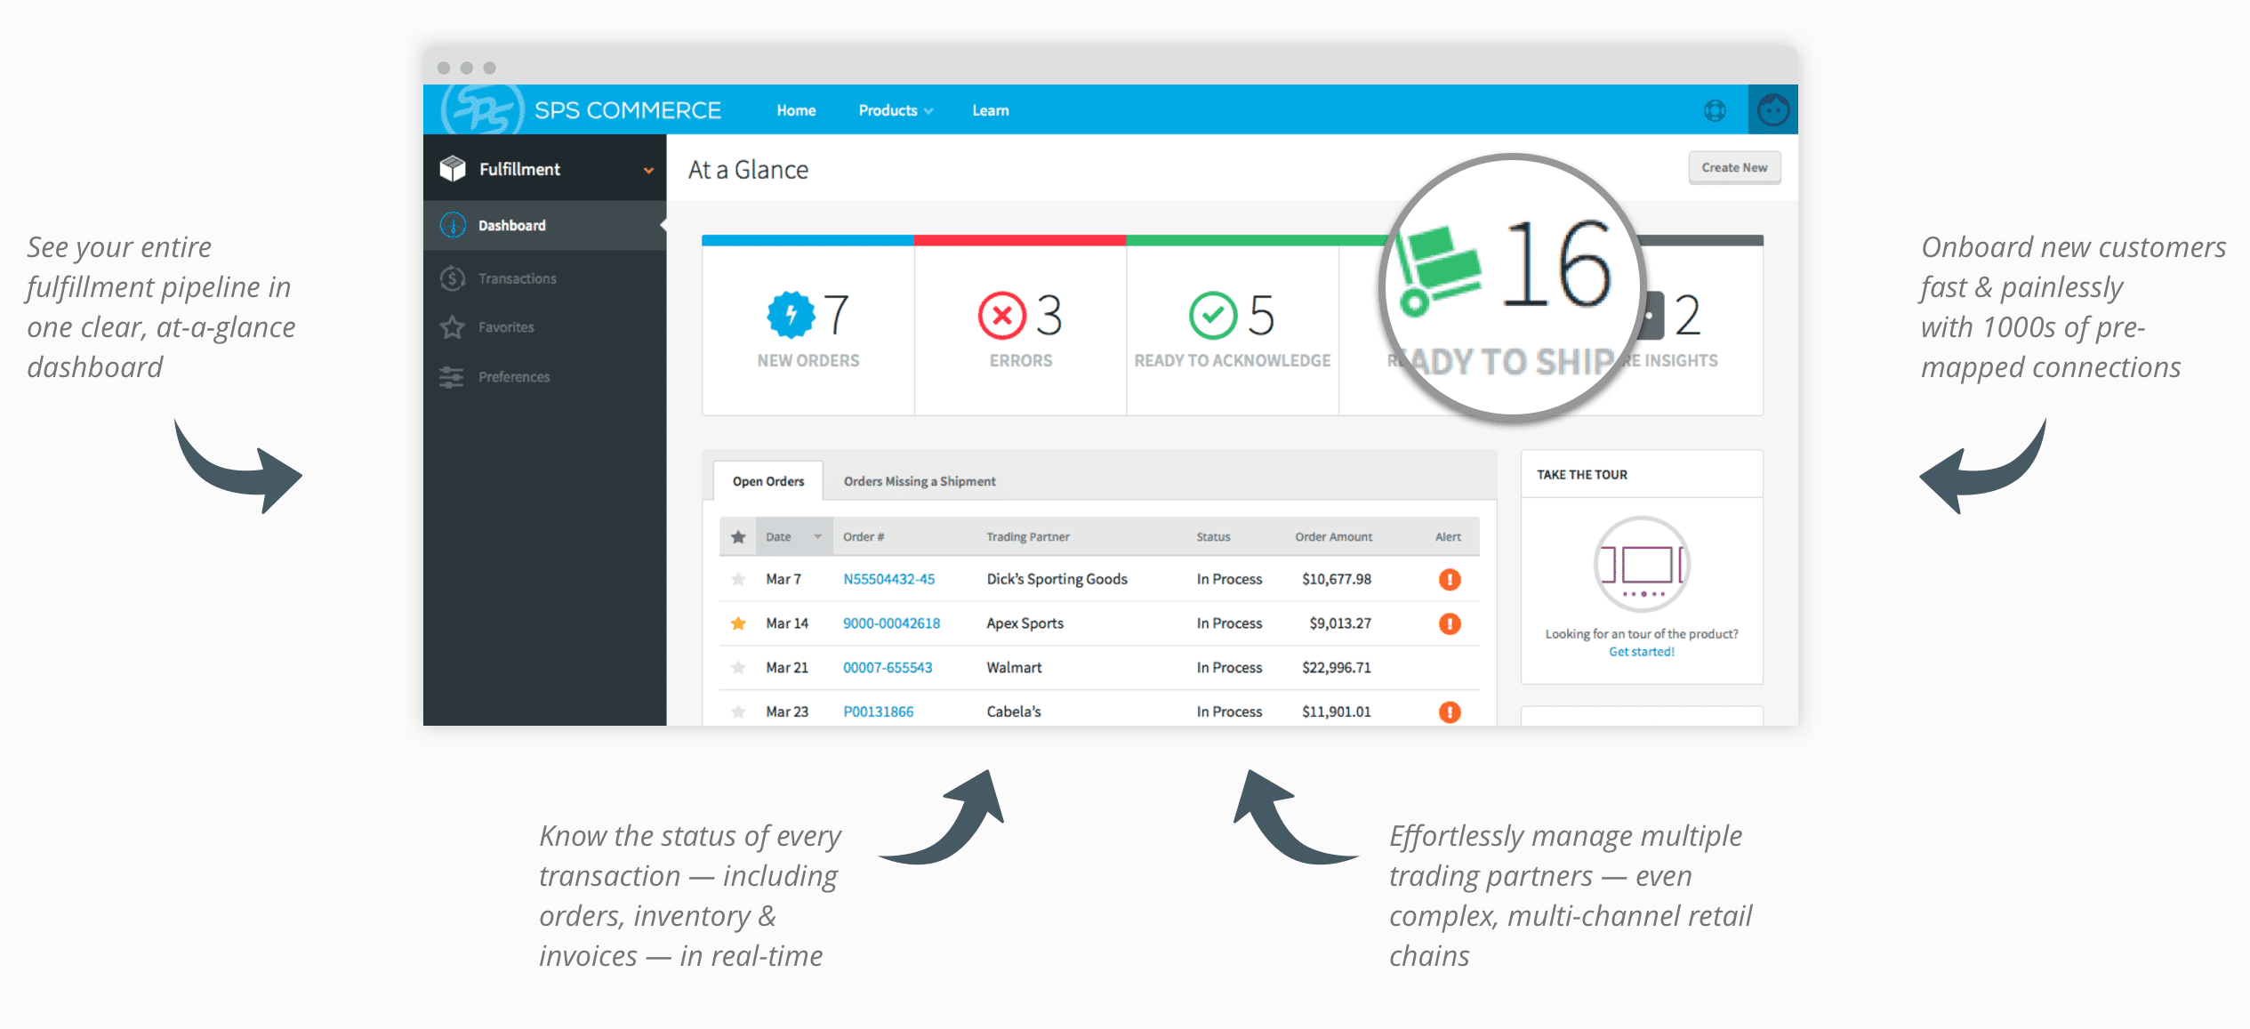Select Dashboard in the sidebar

[544, 225]
